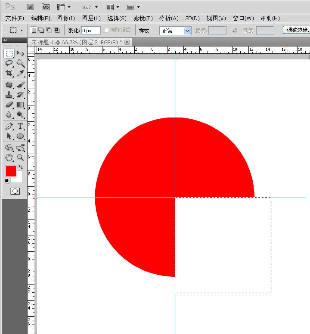Viewport: 310px width, 334px height.
Task: Open the 窗口(W) menu
Action: [243, 19]
